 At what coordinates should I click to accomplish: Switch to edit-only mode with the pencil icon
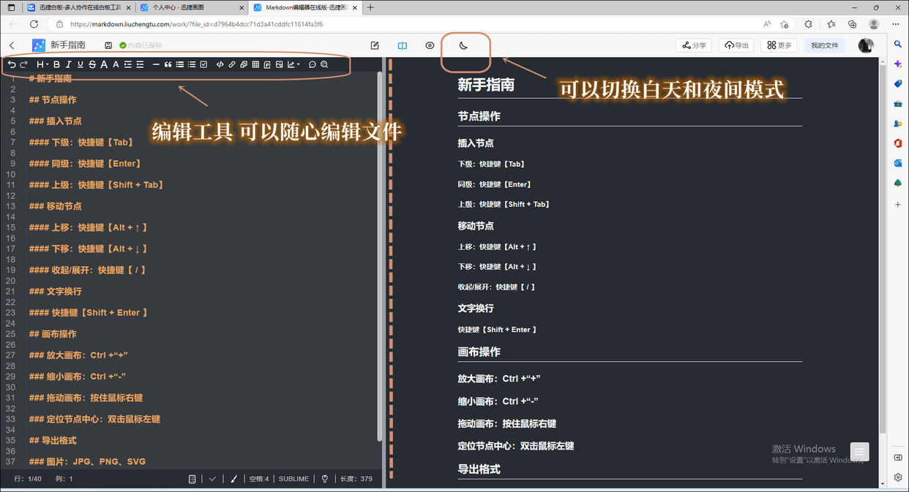tap(375, 45)
